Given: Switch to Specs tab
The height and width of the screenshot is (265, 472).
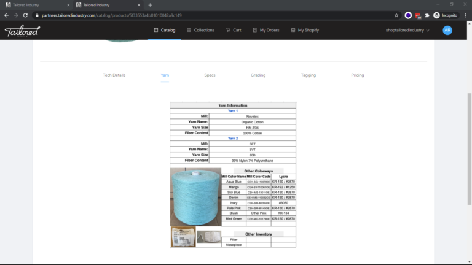Looking at the screenshot, I should pyautogui.click(x=210, y=75).
